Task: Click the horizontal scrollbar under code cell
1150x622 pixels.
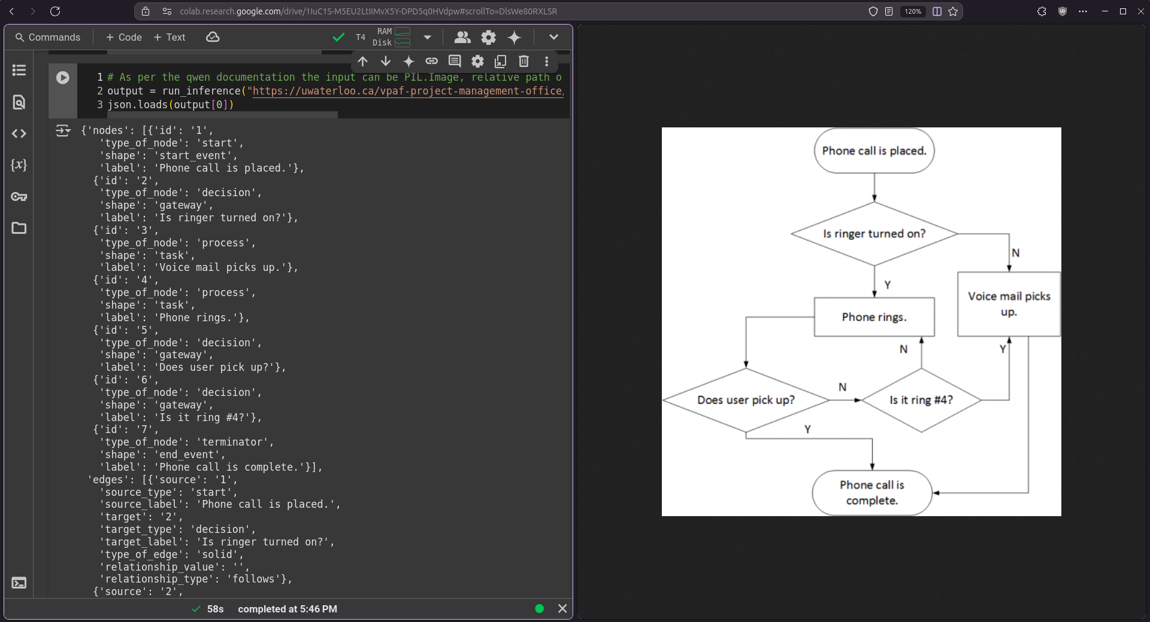Action: [x=222, y=114]
